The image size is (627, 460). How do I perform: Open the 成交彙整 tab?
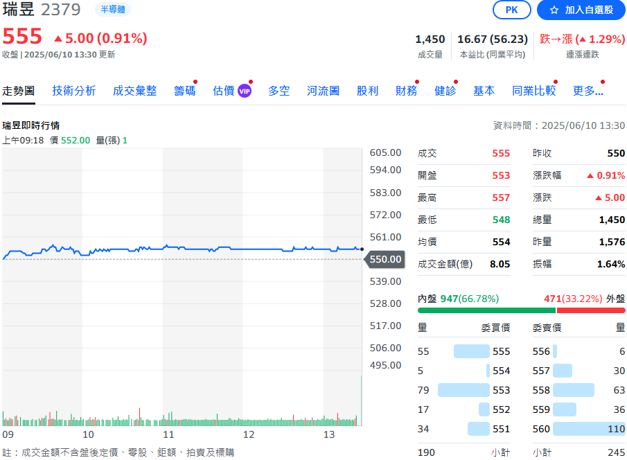(x=135, y=91)
